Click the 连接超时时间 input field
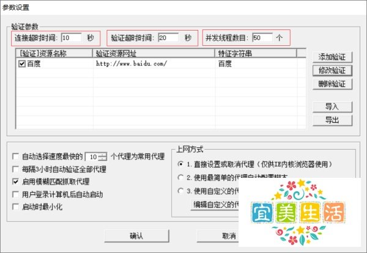The height and width of the screenshot is (253, 367). [x=72, y=38]
